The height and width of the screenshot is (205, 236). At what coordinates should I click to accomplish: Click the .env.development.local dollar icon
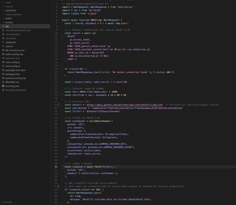(3, 30)
